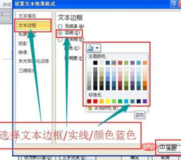Click the 取消 button in the back dialog
181x160 pixels.
[x=165, y=158]
